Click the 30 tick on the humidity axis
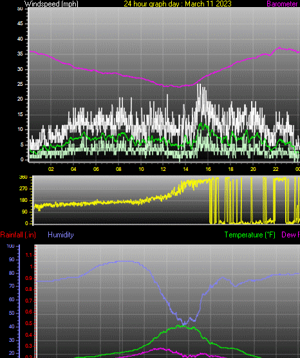Viewport: 300px width, 358px height. 12,340
